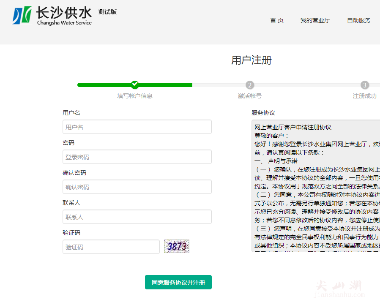Click the 用户注册 page heading
The width and height of the screenshot is (380, 305).
click(x=252, y=60)
